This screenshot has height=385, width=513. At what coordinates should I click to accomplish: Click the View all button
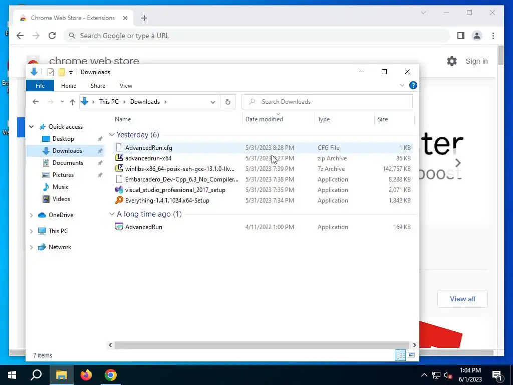(462, 299)
